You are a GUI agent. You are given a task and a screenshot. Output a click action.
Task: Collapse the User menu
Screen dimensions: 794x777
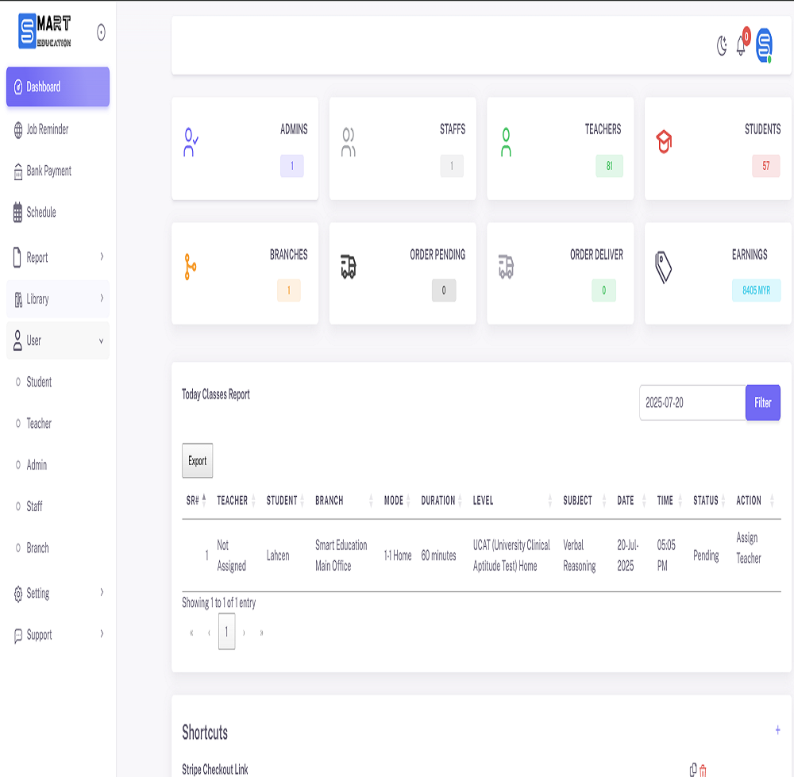click(58, 340)
